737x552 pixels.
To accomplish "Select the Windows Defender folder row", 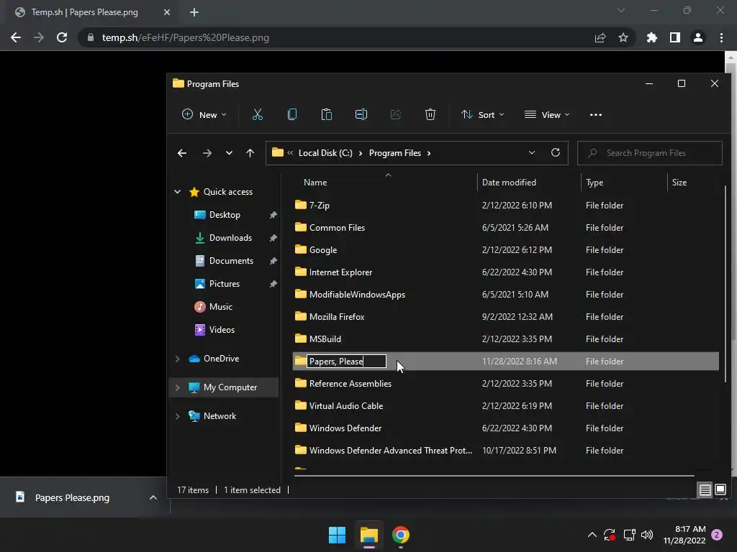I will [505, 428].
